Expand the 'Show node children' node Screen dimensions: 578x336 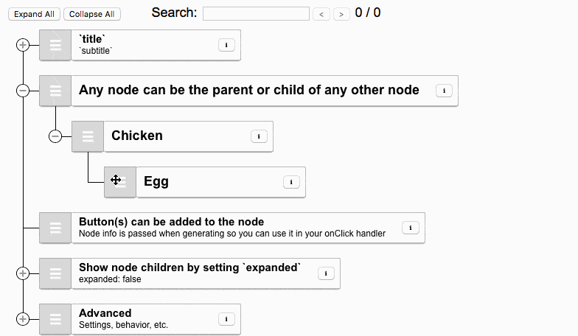[23, 273]
